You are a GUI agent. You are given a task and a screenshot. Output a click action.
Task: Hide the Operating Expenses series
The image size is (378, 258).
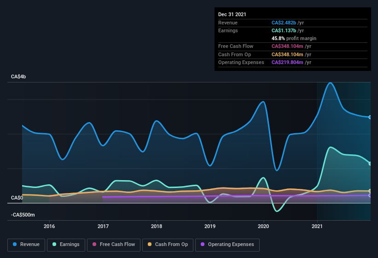point(227,245)
